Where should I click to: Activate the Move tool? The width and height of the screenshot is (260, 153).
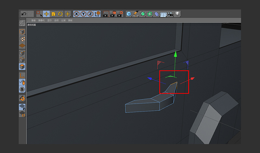coord(46,14)
